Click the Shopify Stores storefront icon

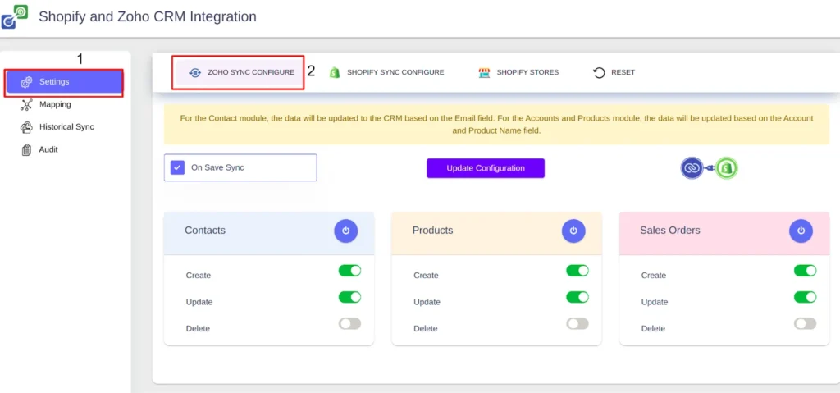[484, 72]
